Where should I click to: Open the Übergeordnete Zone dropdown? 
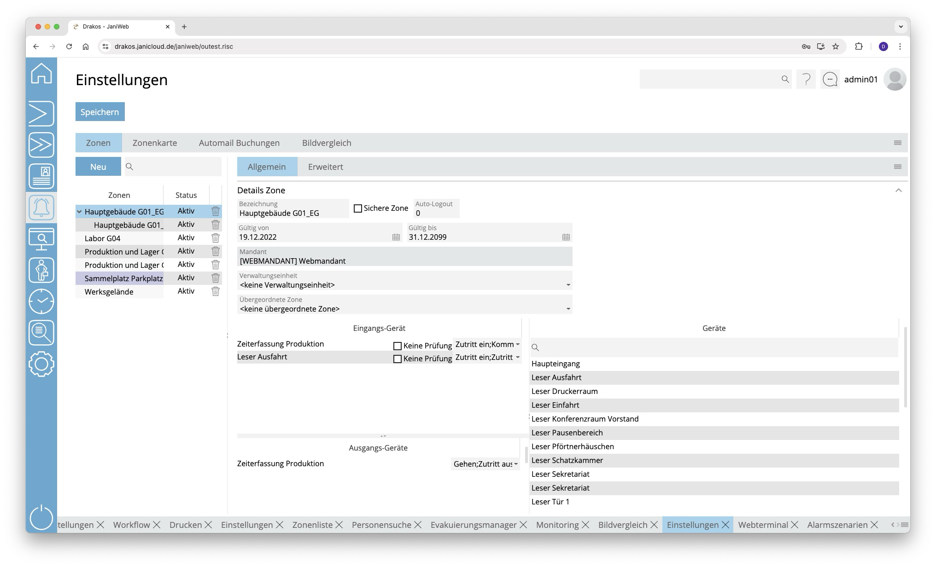pos(568,309)
